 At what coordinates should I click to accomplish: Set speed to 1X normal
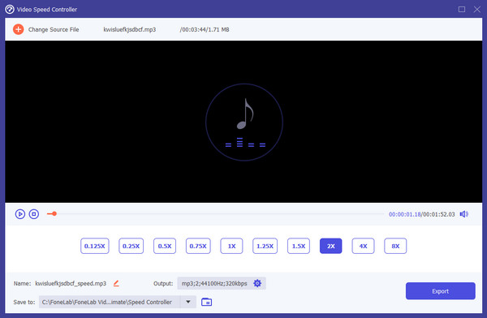pos(231,246)
